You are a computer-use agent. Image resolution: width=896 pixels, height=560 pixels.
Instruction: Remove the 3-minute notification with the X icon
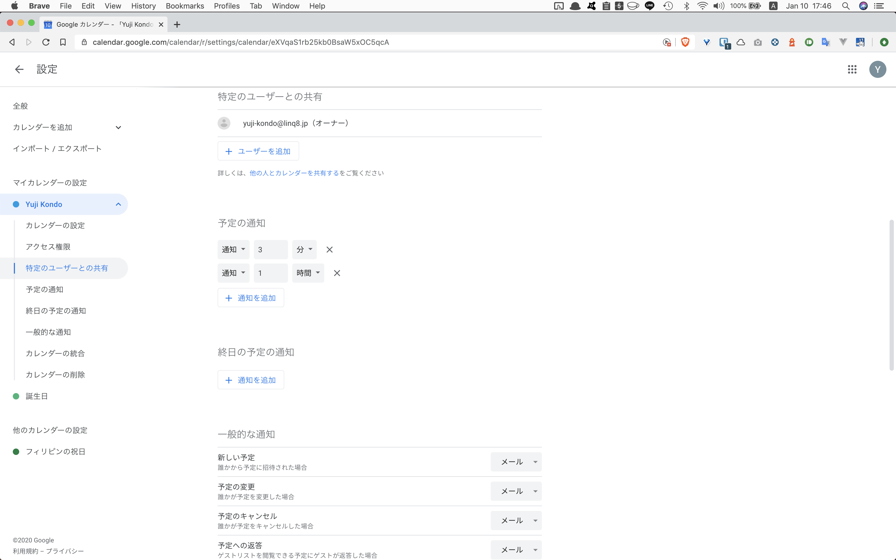[330, 249]
